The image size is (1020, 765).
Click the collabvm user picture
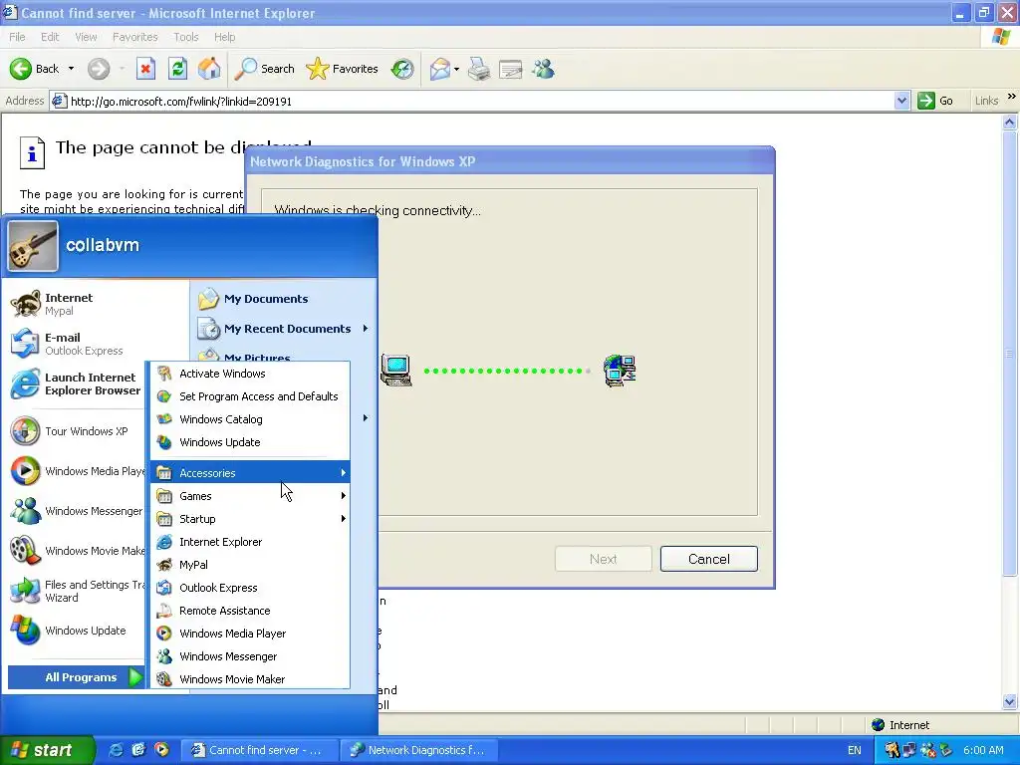coord(33,246)
